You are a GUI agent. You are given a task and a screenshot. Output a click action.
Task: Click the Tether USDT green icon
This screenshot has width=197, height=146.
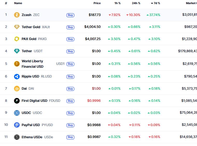click(x=17, y=51)
